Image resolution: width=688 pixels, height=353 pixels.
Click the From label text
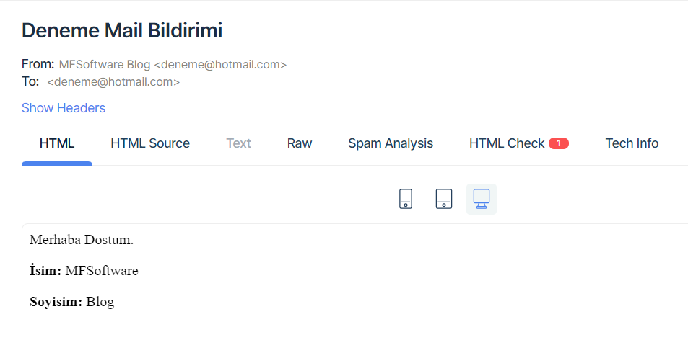coord(38,64)
